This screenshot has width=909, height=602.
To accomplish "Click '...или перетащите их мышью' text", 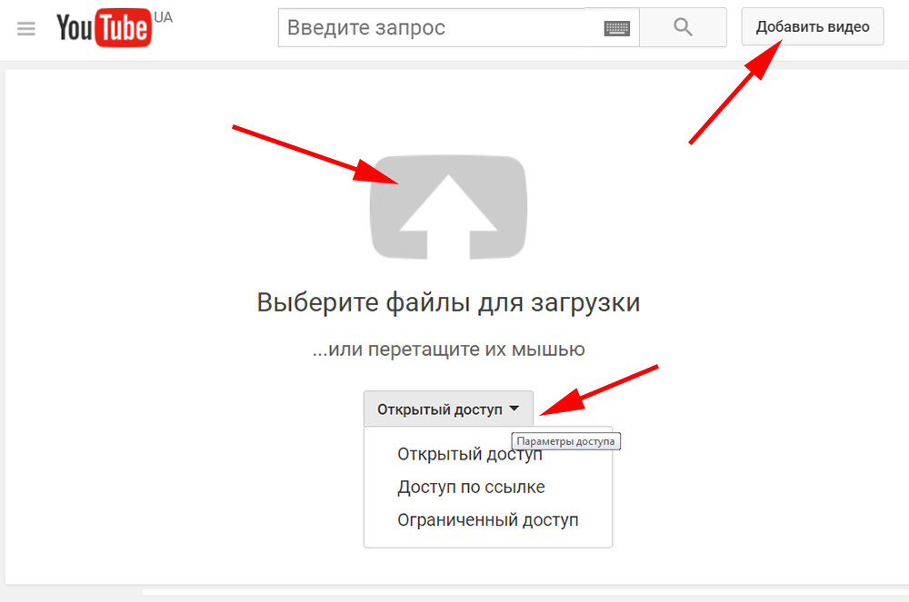I will [448, 350].
